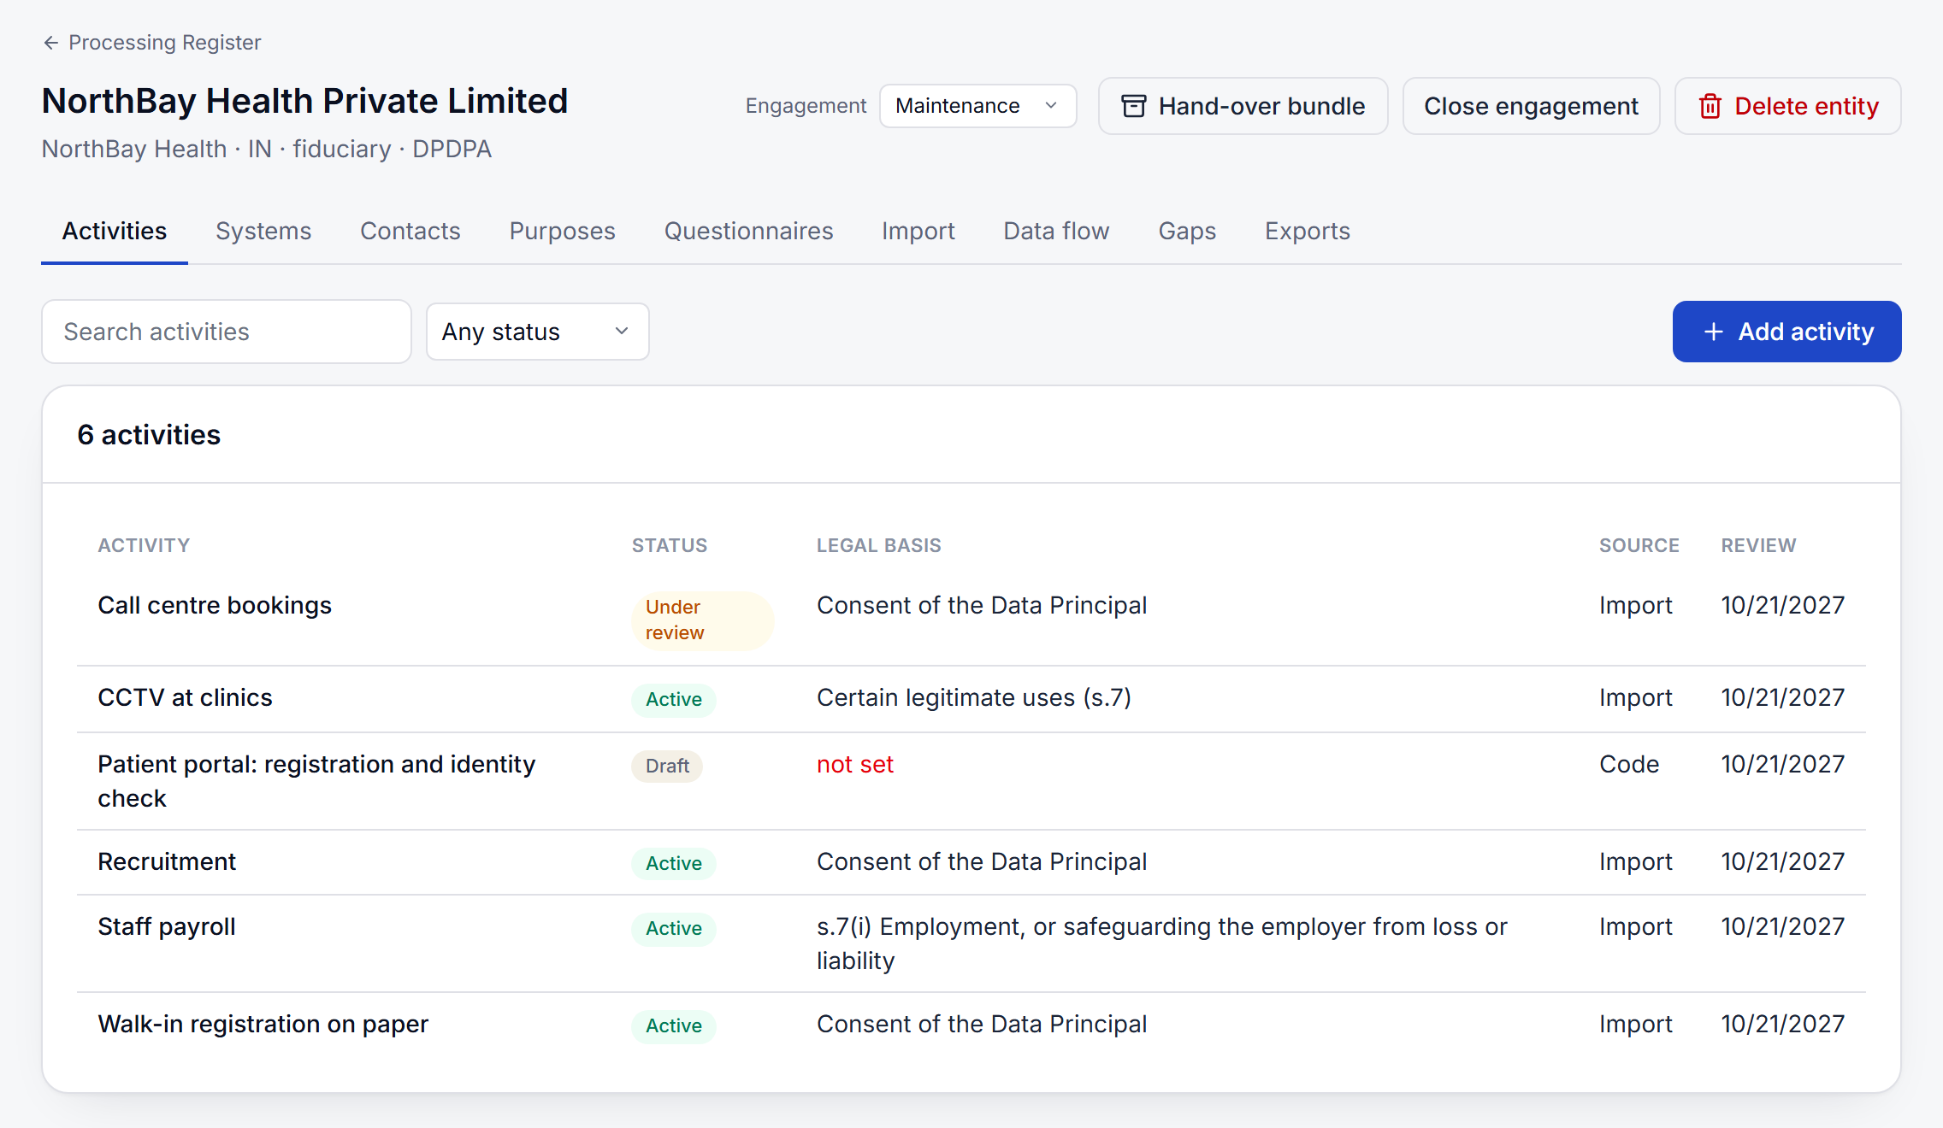
Task: Open the Purposes tab
Action: 562,231
